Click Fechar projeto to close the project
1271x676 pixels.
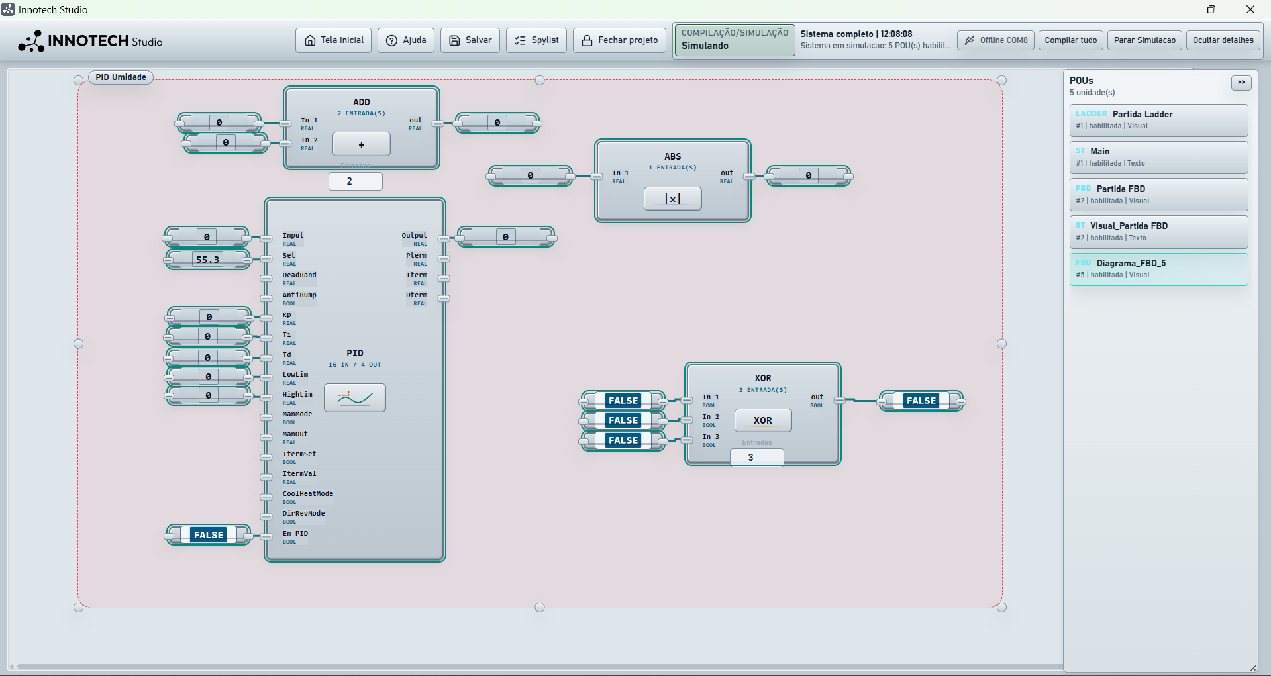619,40
